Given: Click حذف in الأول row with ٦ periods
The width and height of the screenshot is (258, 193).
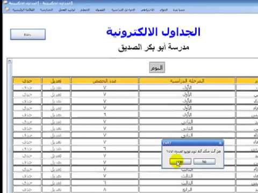Looking at the screenshot, I should 27,115.
